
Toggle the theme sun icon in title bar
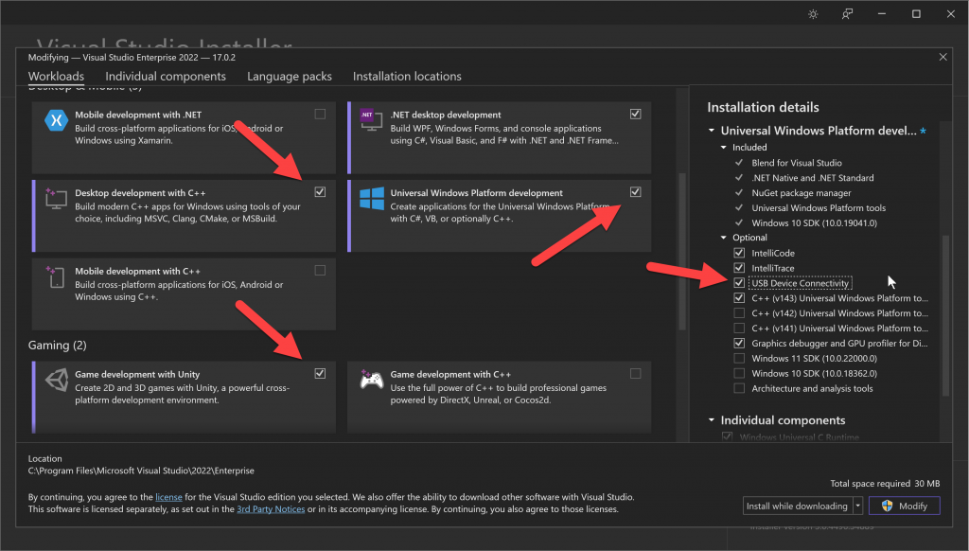pos(813,13)
